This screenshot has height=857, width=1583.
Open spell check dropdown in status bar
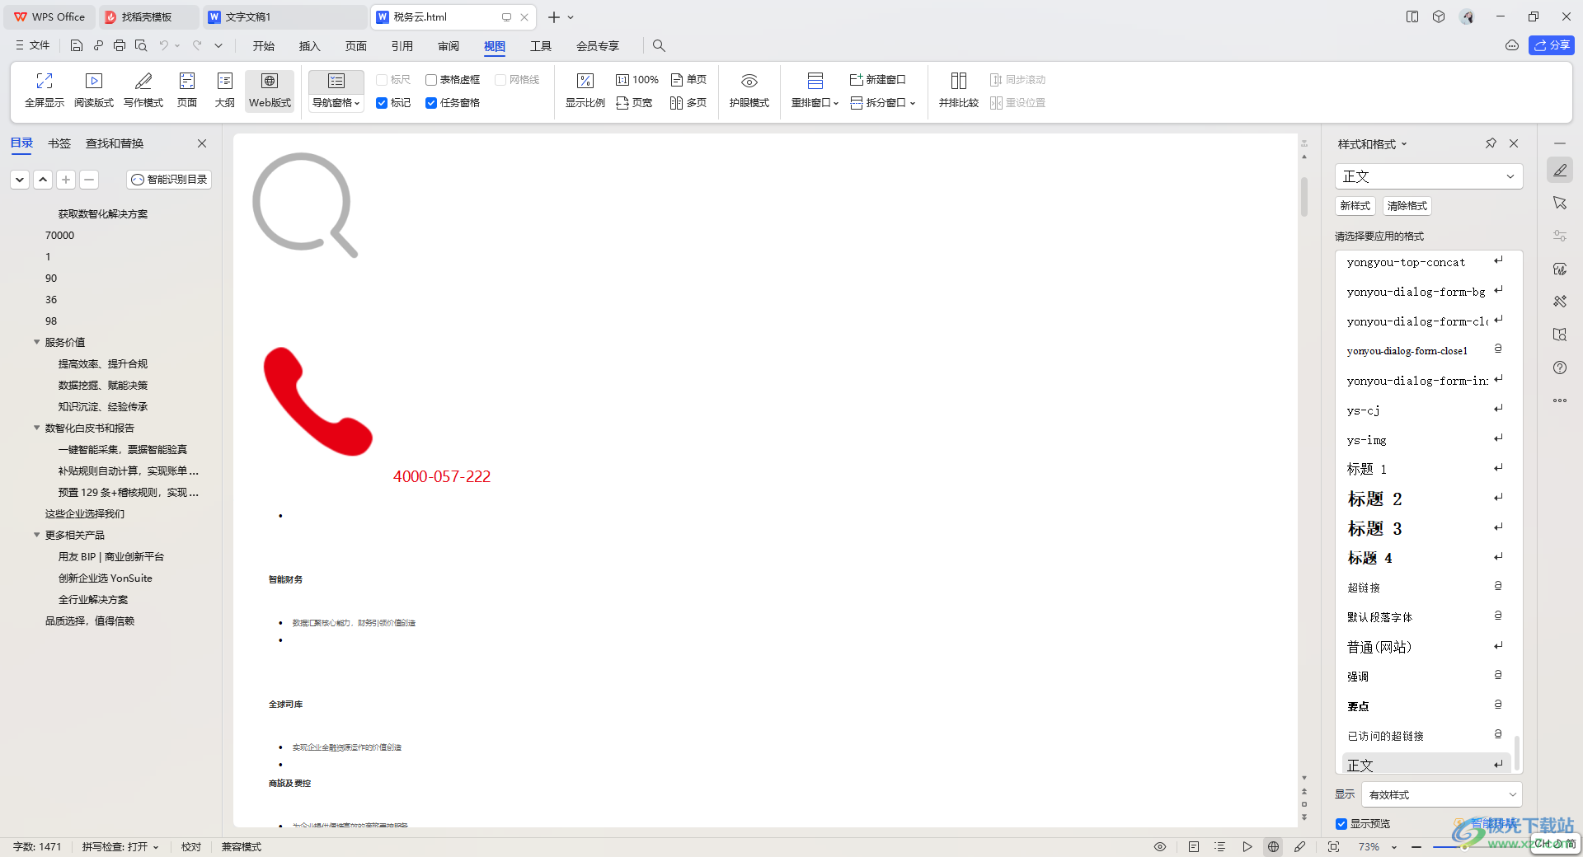(120, 847)
